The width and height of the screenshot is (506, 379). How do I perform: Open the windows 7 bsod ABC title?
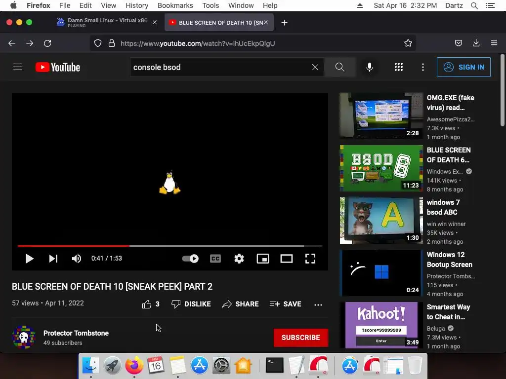pyautogui.click(x=443, y=207)
